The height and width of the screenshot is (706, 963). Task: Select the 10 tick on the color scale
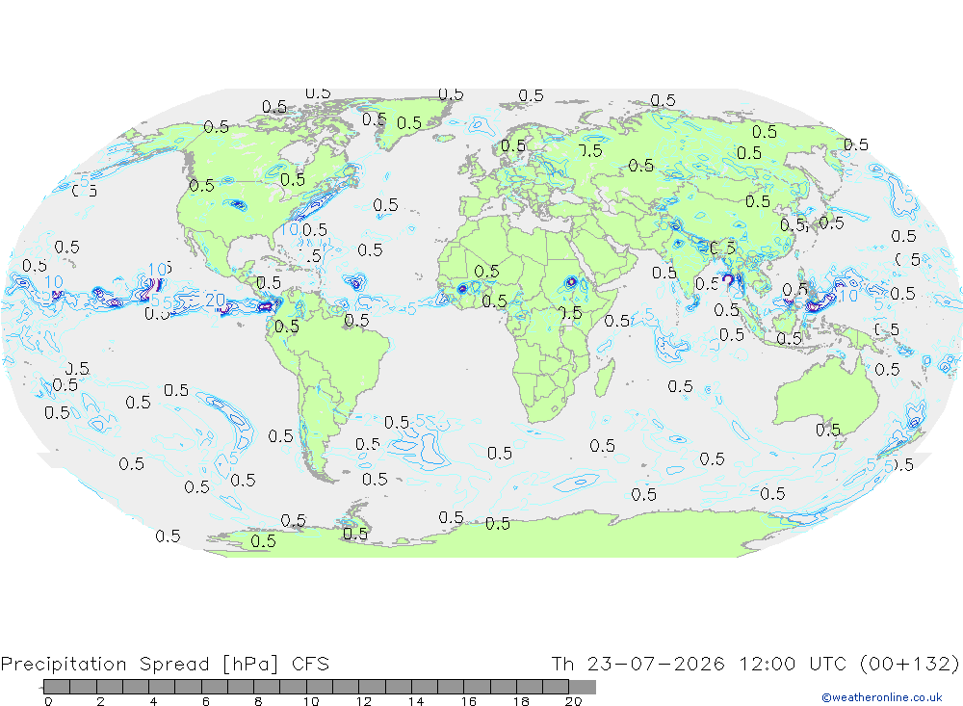[x=311, y=702]
